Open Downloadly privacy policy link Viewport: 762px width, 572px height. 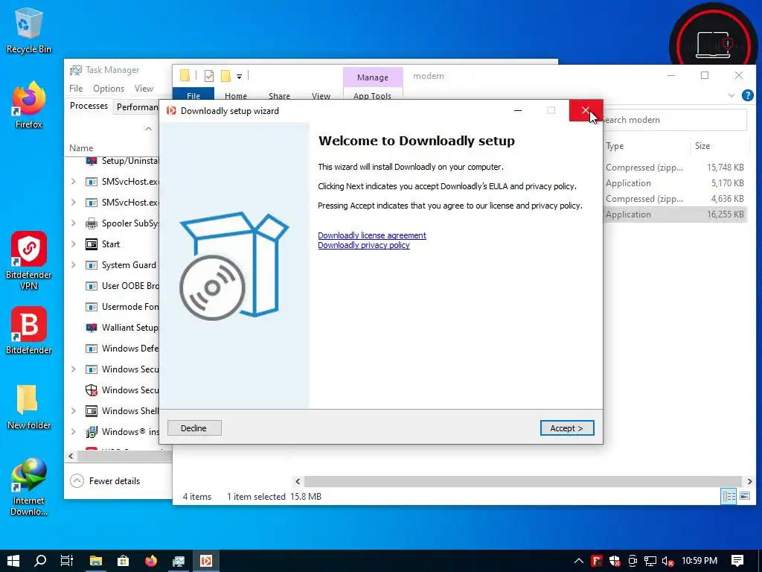tap(363, 245)
